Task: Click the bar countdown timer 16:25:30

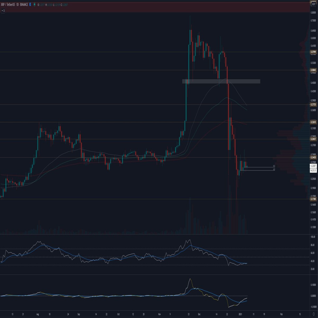Action: click(x=313, y=170)
